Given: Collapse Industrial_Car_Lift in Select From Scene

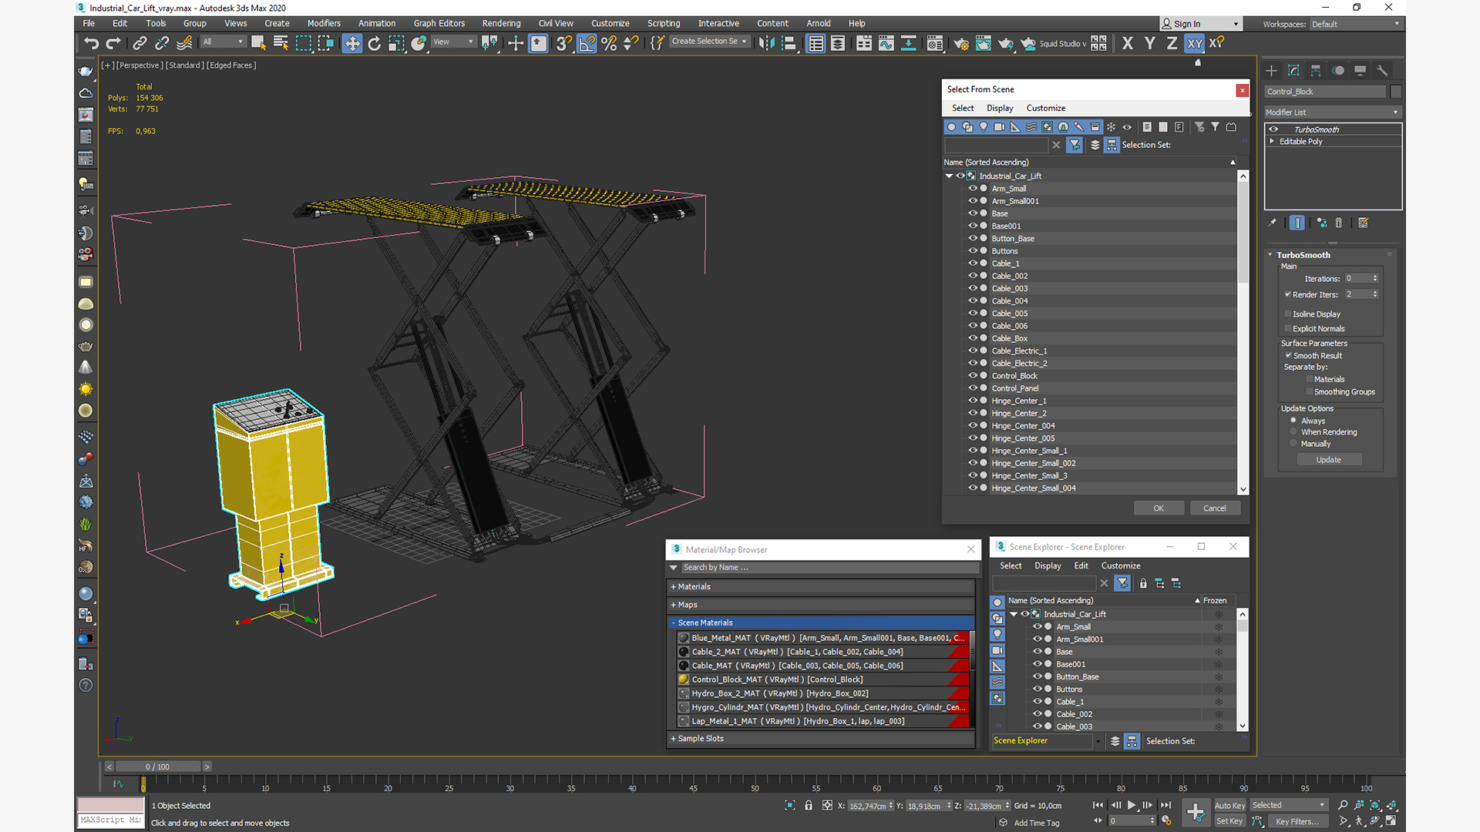Looking at the screenshot, I should pyautogui.click(x=949, y=176).
